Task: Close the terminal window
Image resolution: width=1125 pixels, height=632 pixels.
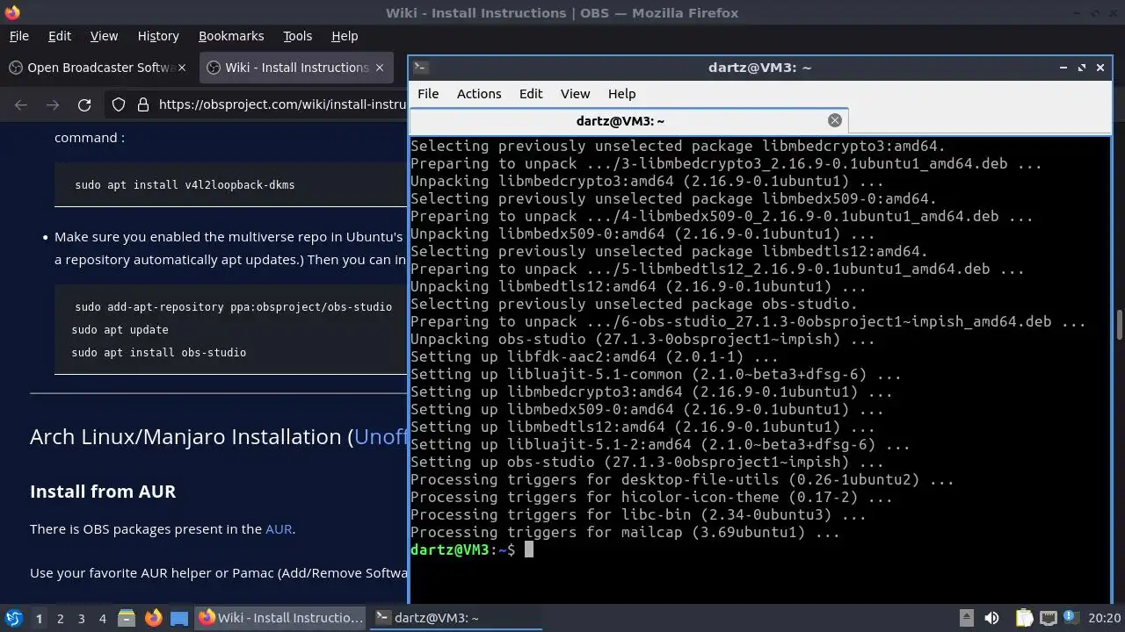Action: pyautogui.click(x=1100, y=68)
